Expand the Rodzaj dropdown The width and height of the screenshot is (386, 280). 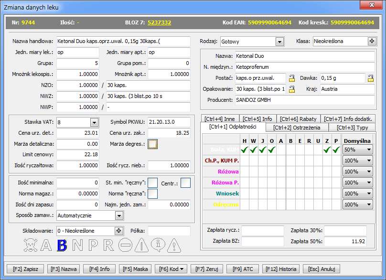coord(279,41)
